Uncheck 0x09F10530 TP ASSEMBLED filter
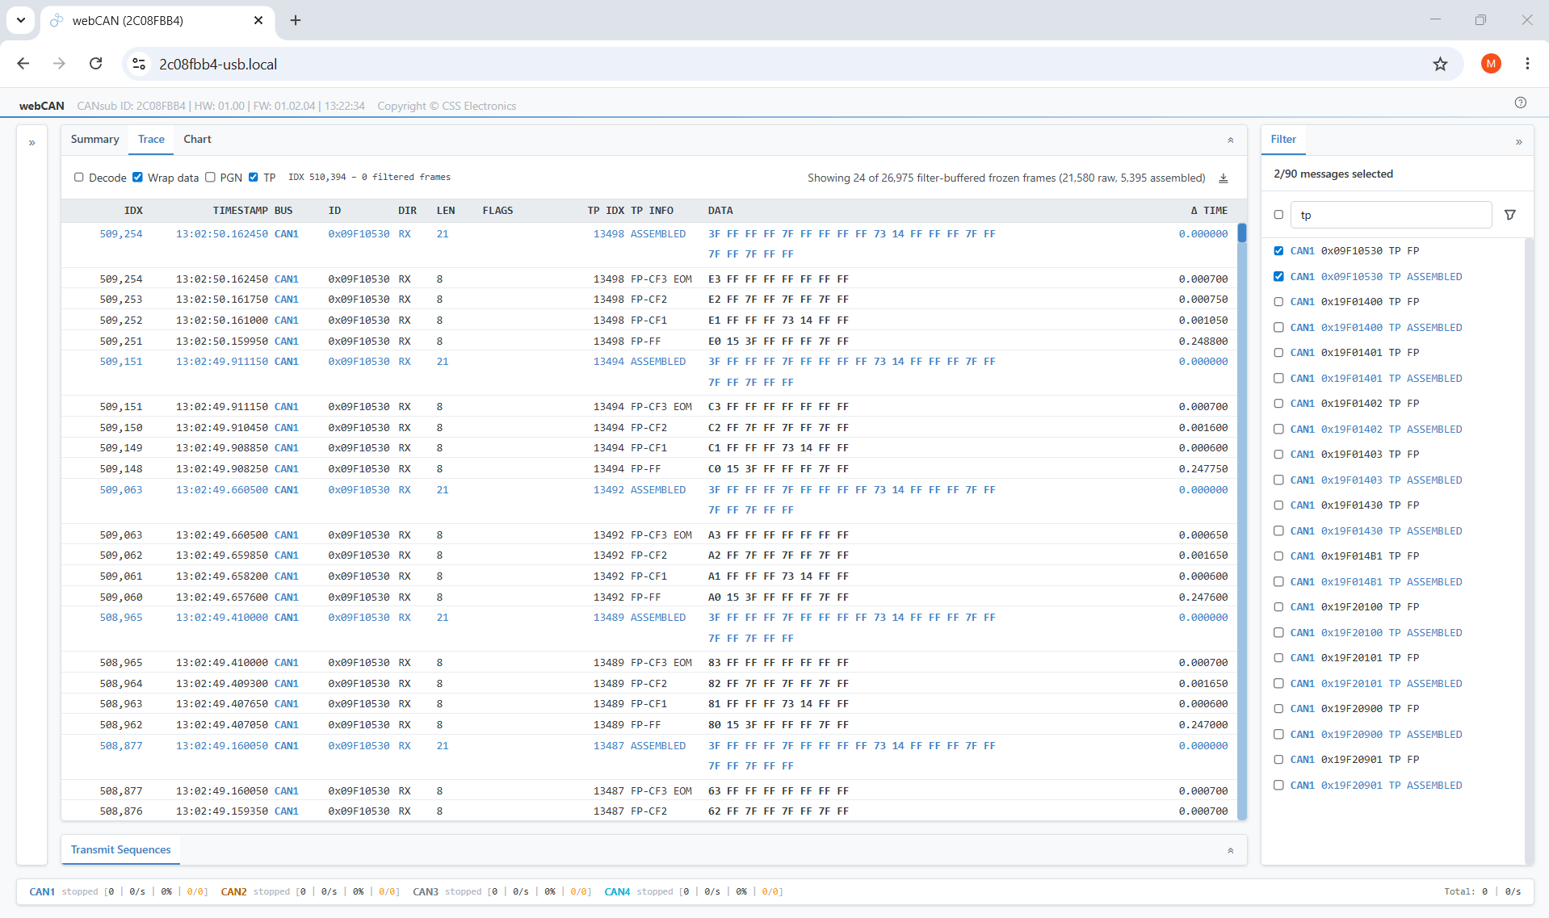Viewport: 1549px width, 918px height. tap(1278, 276)
